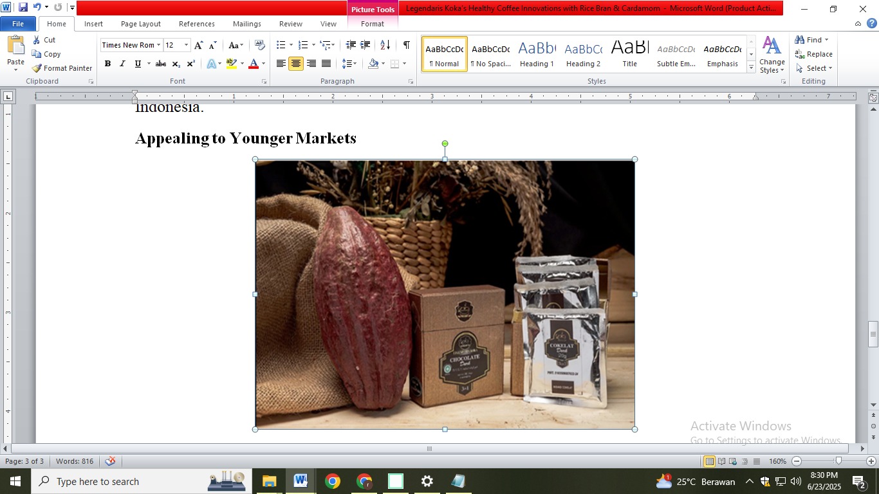
Task: Switch to the Page Layout tab
Action: click(x=141, y=24)
